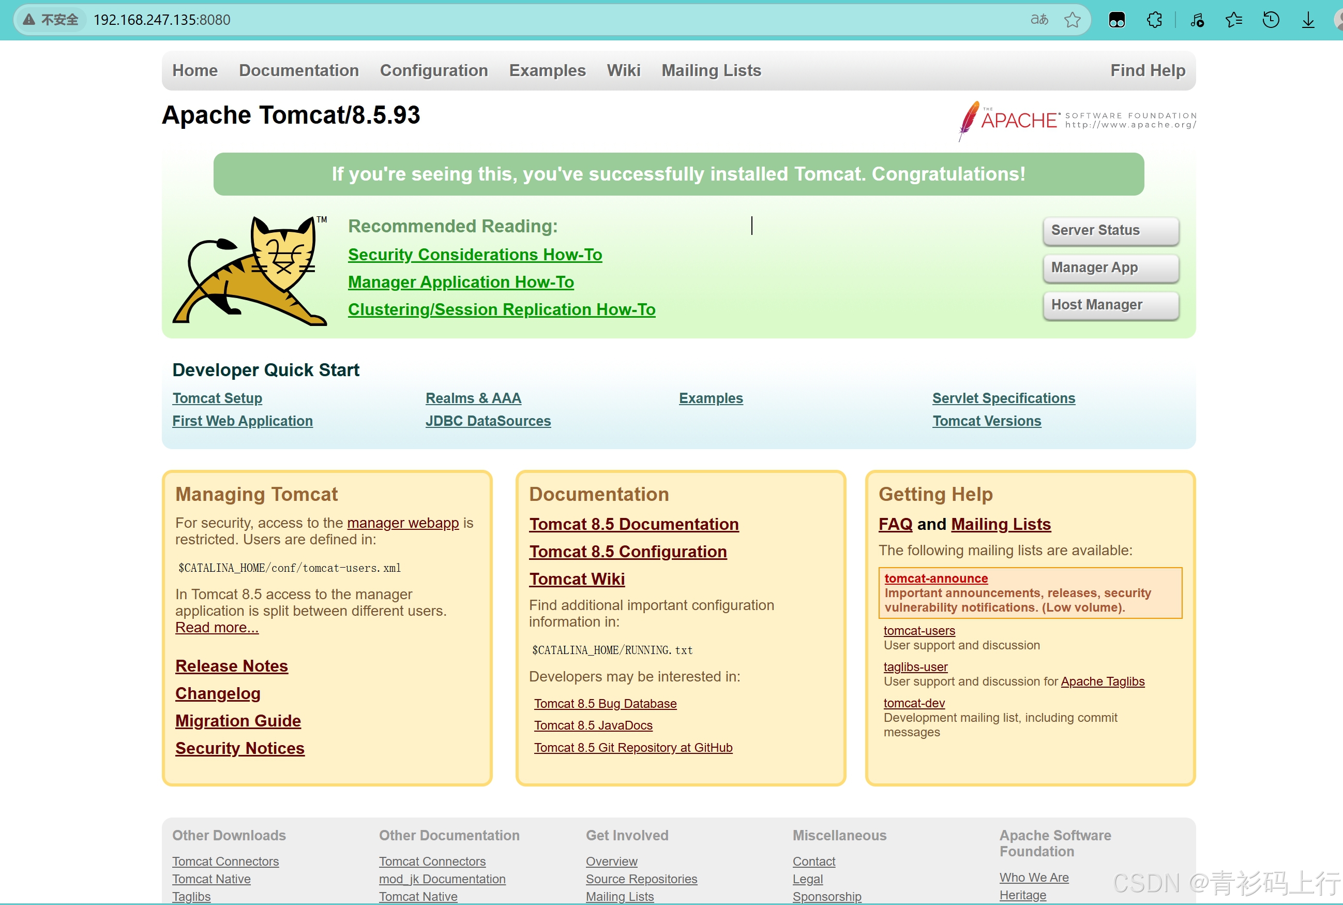Open tomcat-announce mailing list link
Image resolution: width=1343 pixels, height=905 pixels.
[x=935, y=578]
